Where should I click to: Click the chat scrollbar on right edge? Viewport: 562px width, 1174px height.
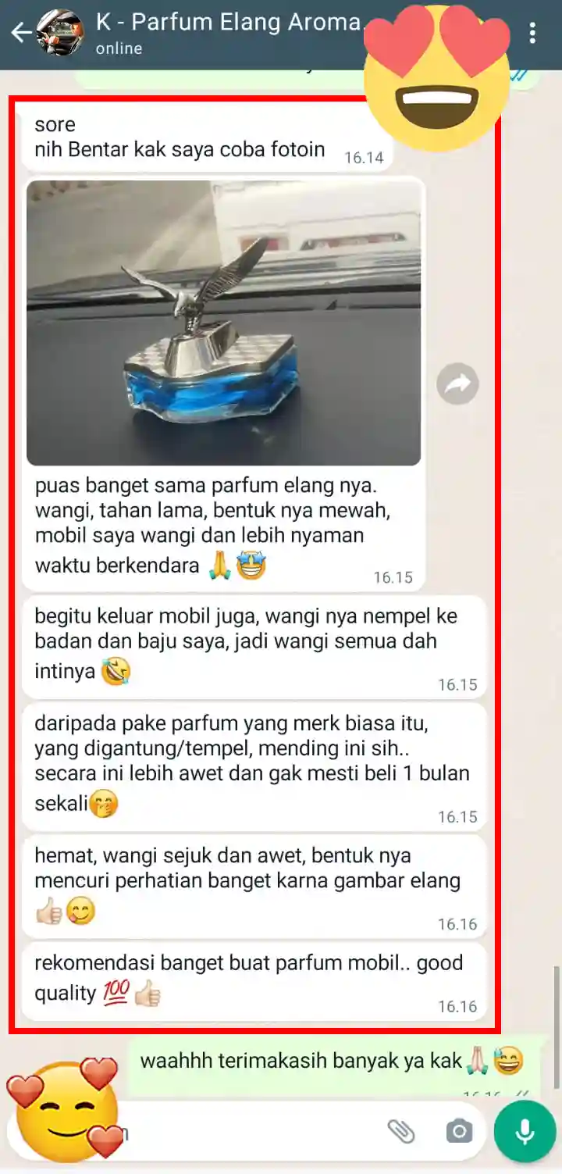[556, 1026]
